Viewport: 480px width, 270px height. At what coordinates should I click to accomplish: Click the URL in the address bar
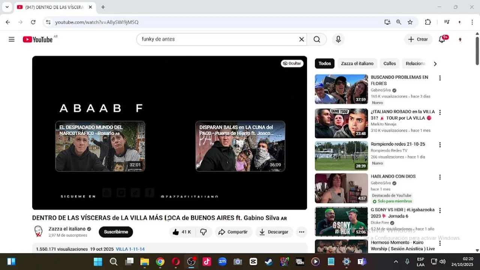pos(97,22)
